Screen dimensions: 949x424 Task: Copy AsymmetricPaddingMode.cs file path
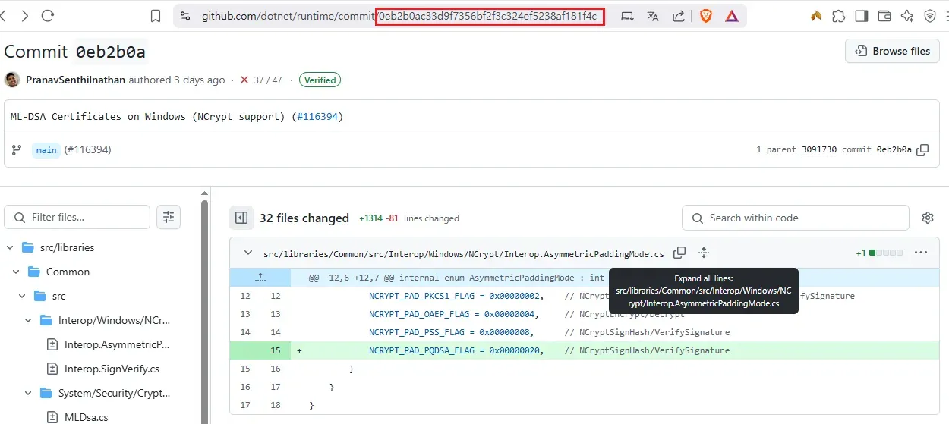click(679, 253)
